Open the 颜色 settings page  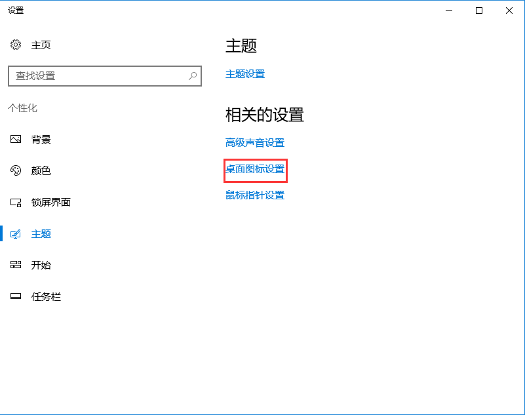(x=41, y=171)
